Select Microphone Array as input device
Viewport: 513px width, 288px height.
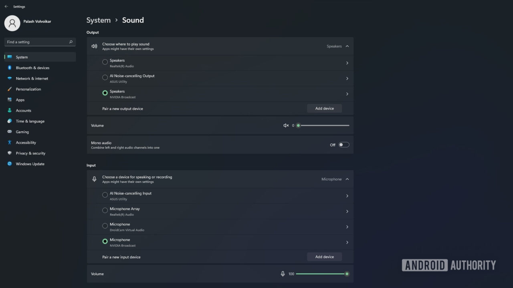point(105,210)
